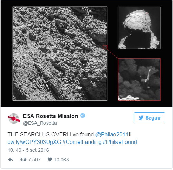Like the tweet with the heart icon
Image resolution: width=173 pixels, height=170 pixels.
(50, 159)
